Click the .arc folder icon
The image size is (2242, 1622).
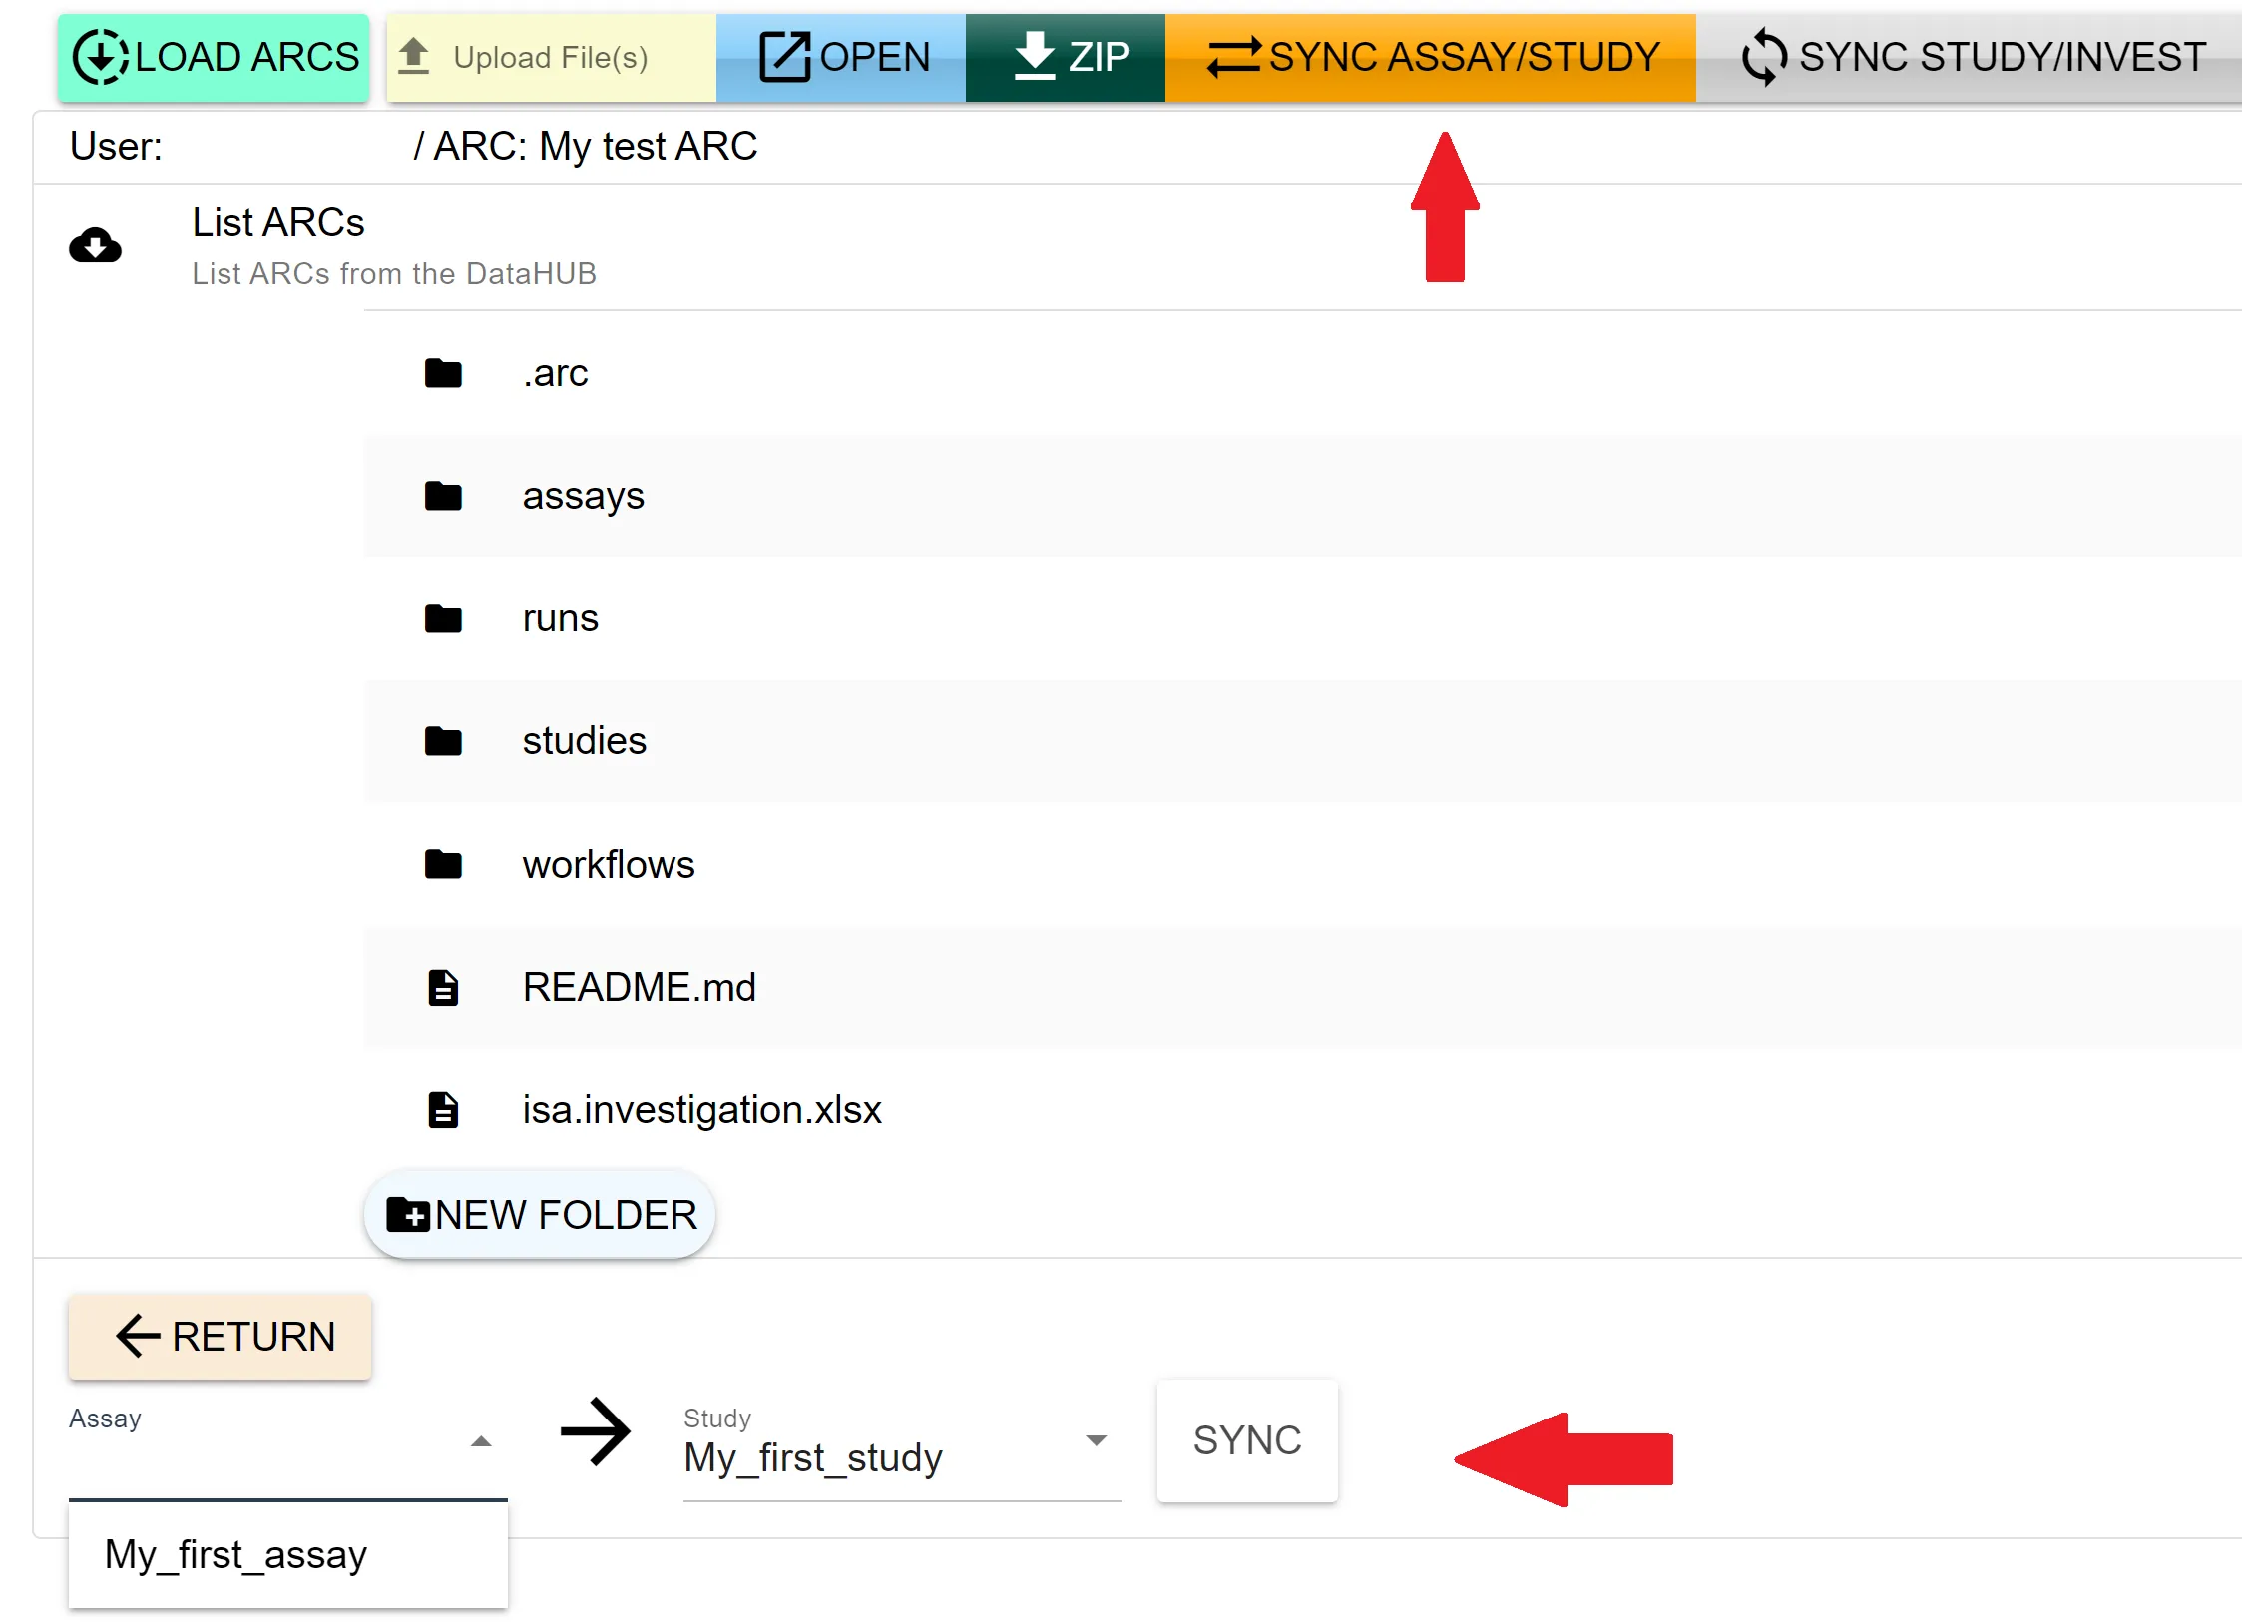[443, 373]
